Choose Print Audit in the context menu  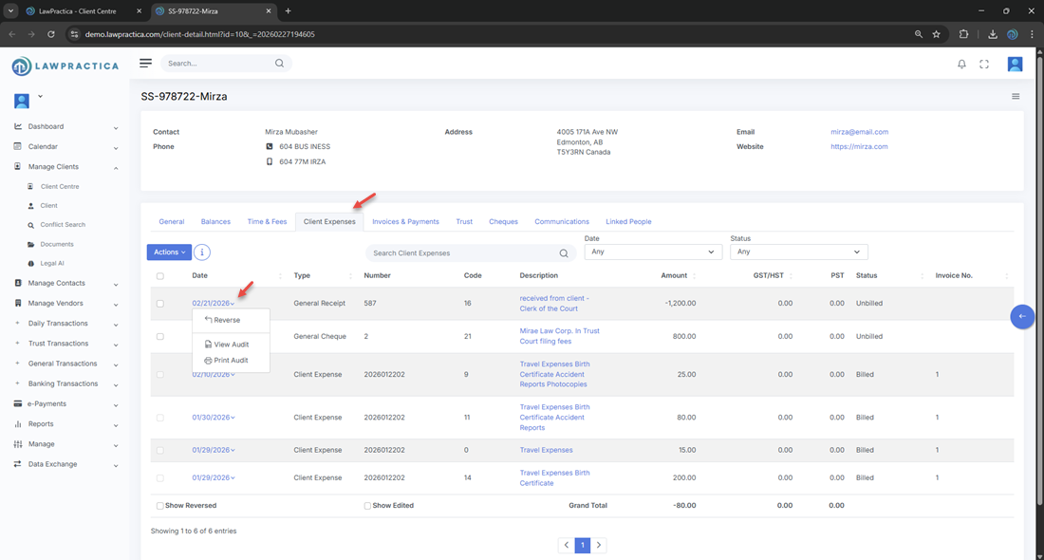[231, 361]
